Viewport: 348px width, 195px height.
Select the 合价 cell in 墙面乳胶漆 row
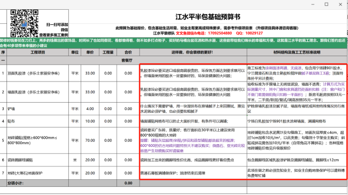click(128, 92)
